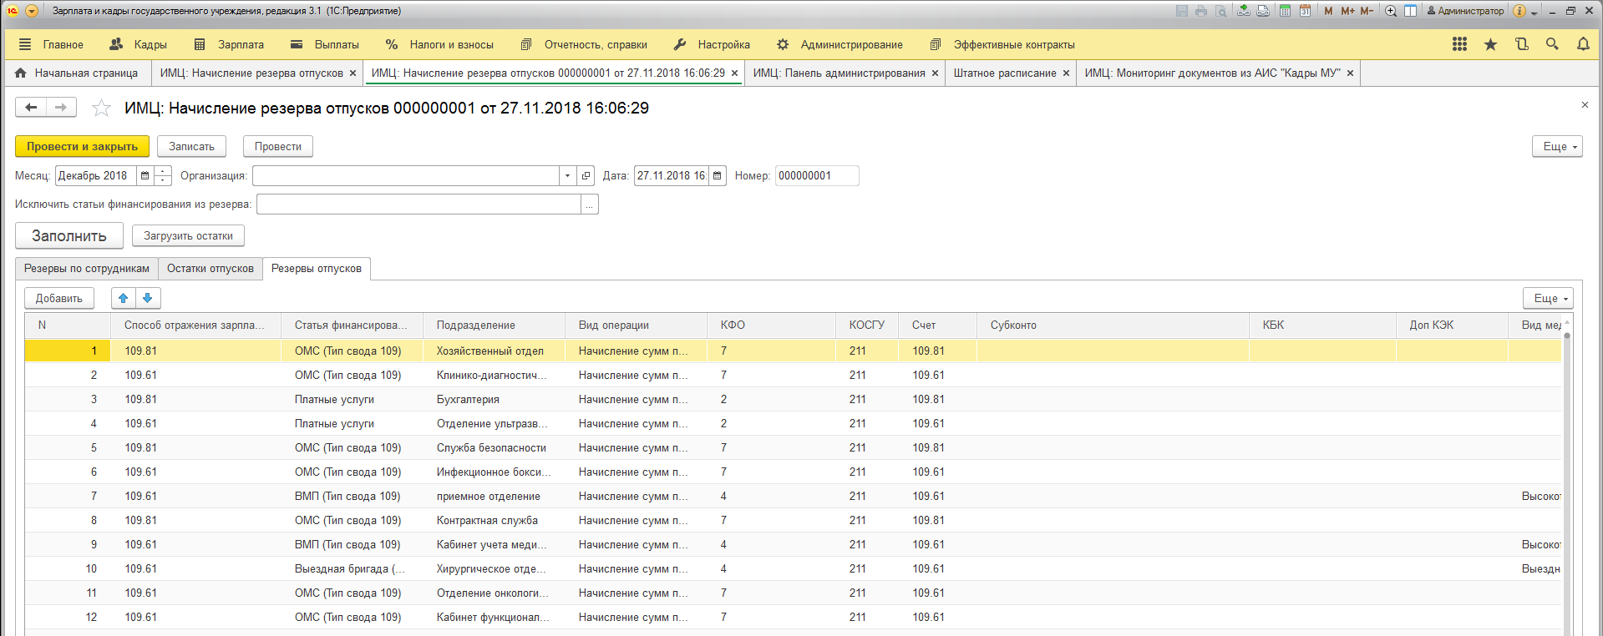Image resolution: width=1603 pixels, height=636 pixels.
Task: Expand the Организация dropdown list
Action: pos(567,176)
